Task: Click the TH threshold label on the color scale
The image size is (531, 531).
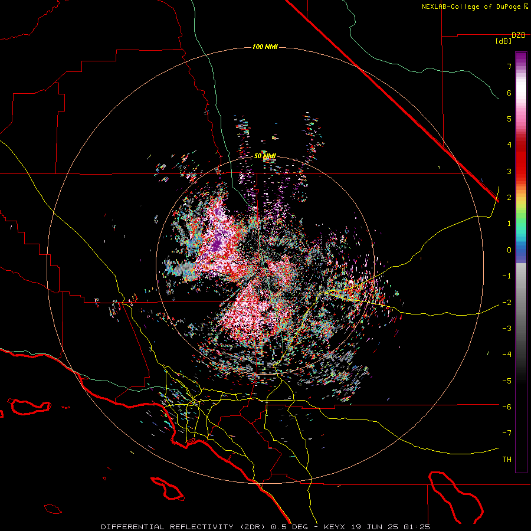Action: [507, 460]
